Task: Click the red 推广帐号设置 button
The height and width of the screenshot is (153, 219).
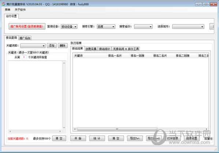Action: [27, 26]
